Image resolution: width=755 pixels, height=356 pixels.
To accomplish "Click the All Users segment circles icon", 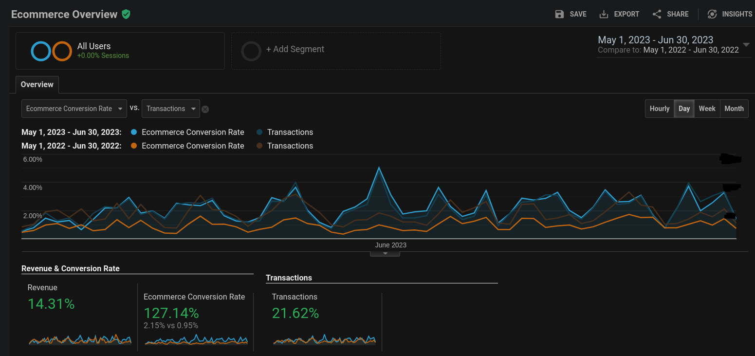I will point(51,51).
